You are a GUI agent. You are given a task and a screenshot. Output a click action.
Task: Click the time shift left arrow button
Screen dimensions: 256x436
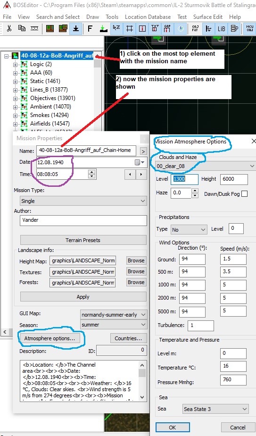tap(130, 174)
